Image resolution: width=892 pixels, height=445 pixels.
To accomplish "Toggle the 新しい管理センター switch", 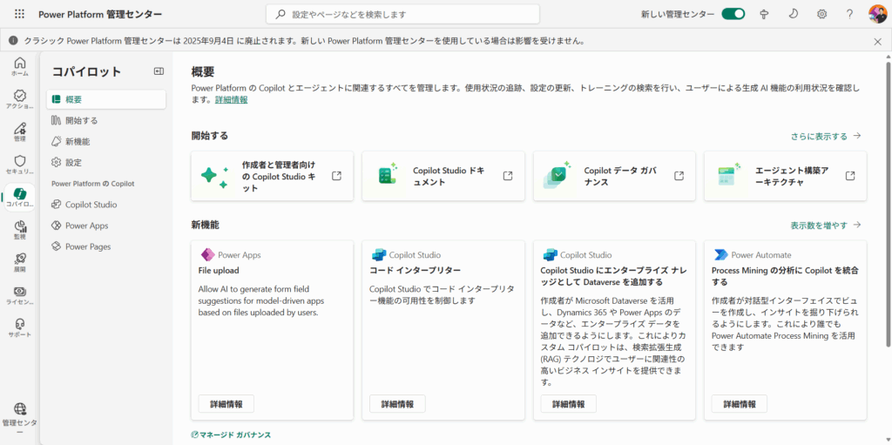I will coord(733,15).
